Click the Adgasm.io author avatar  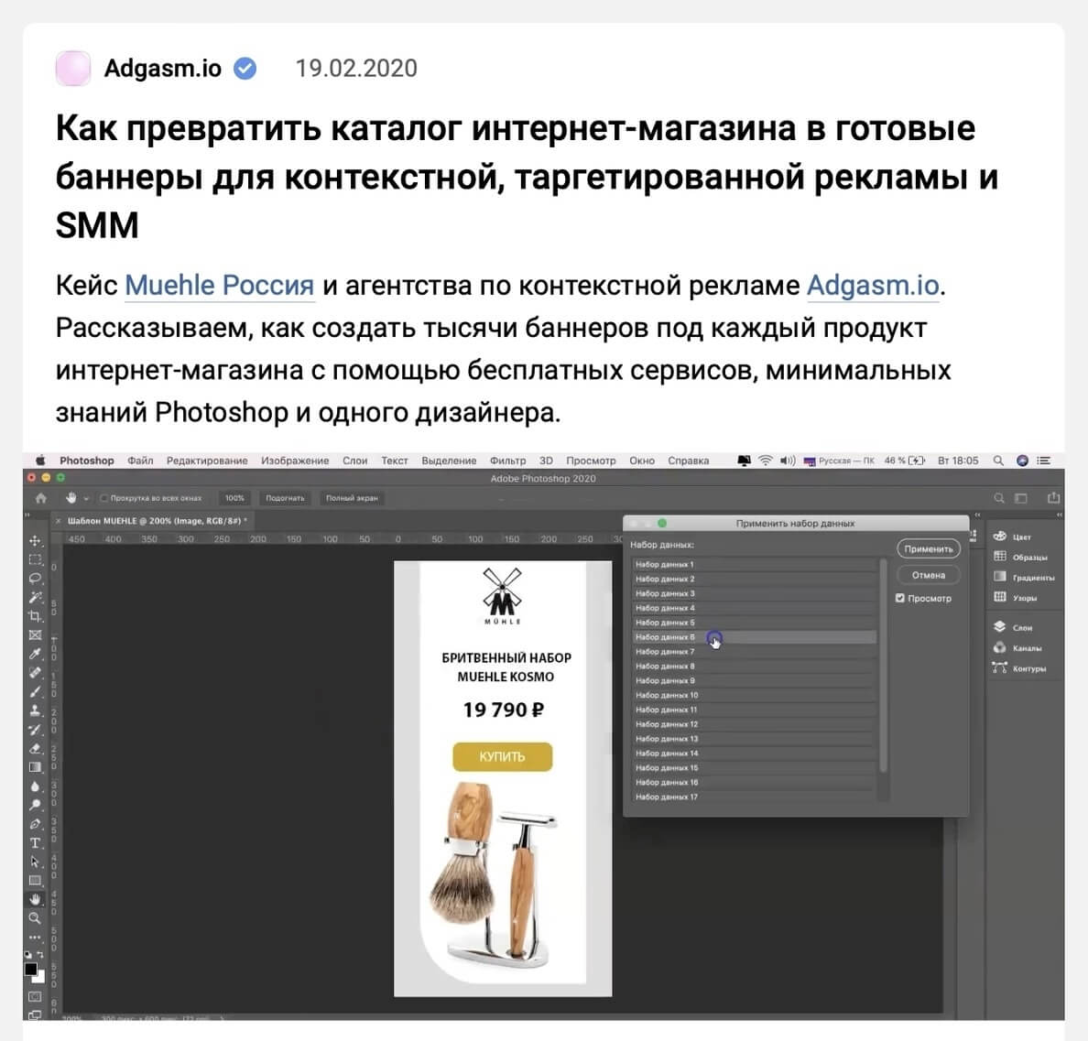point(73,68)
